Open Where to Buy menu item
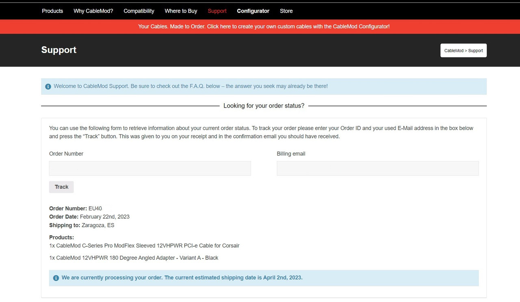Screen dimensions: 520x302 tap(181, 11)
